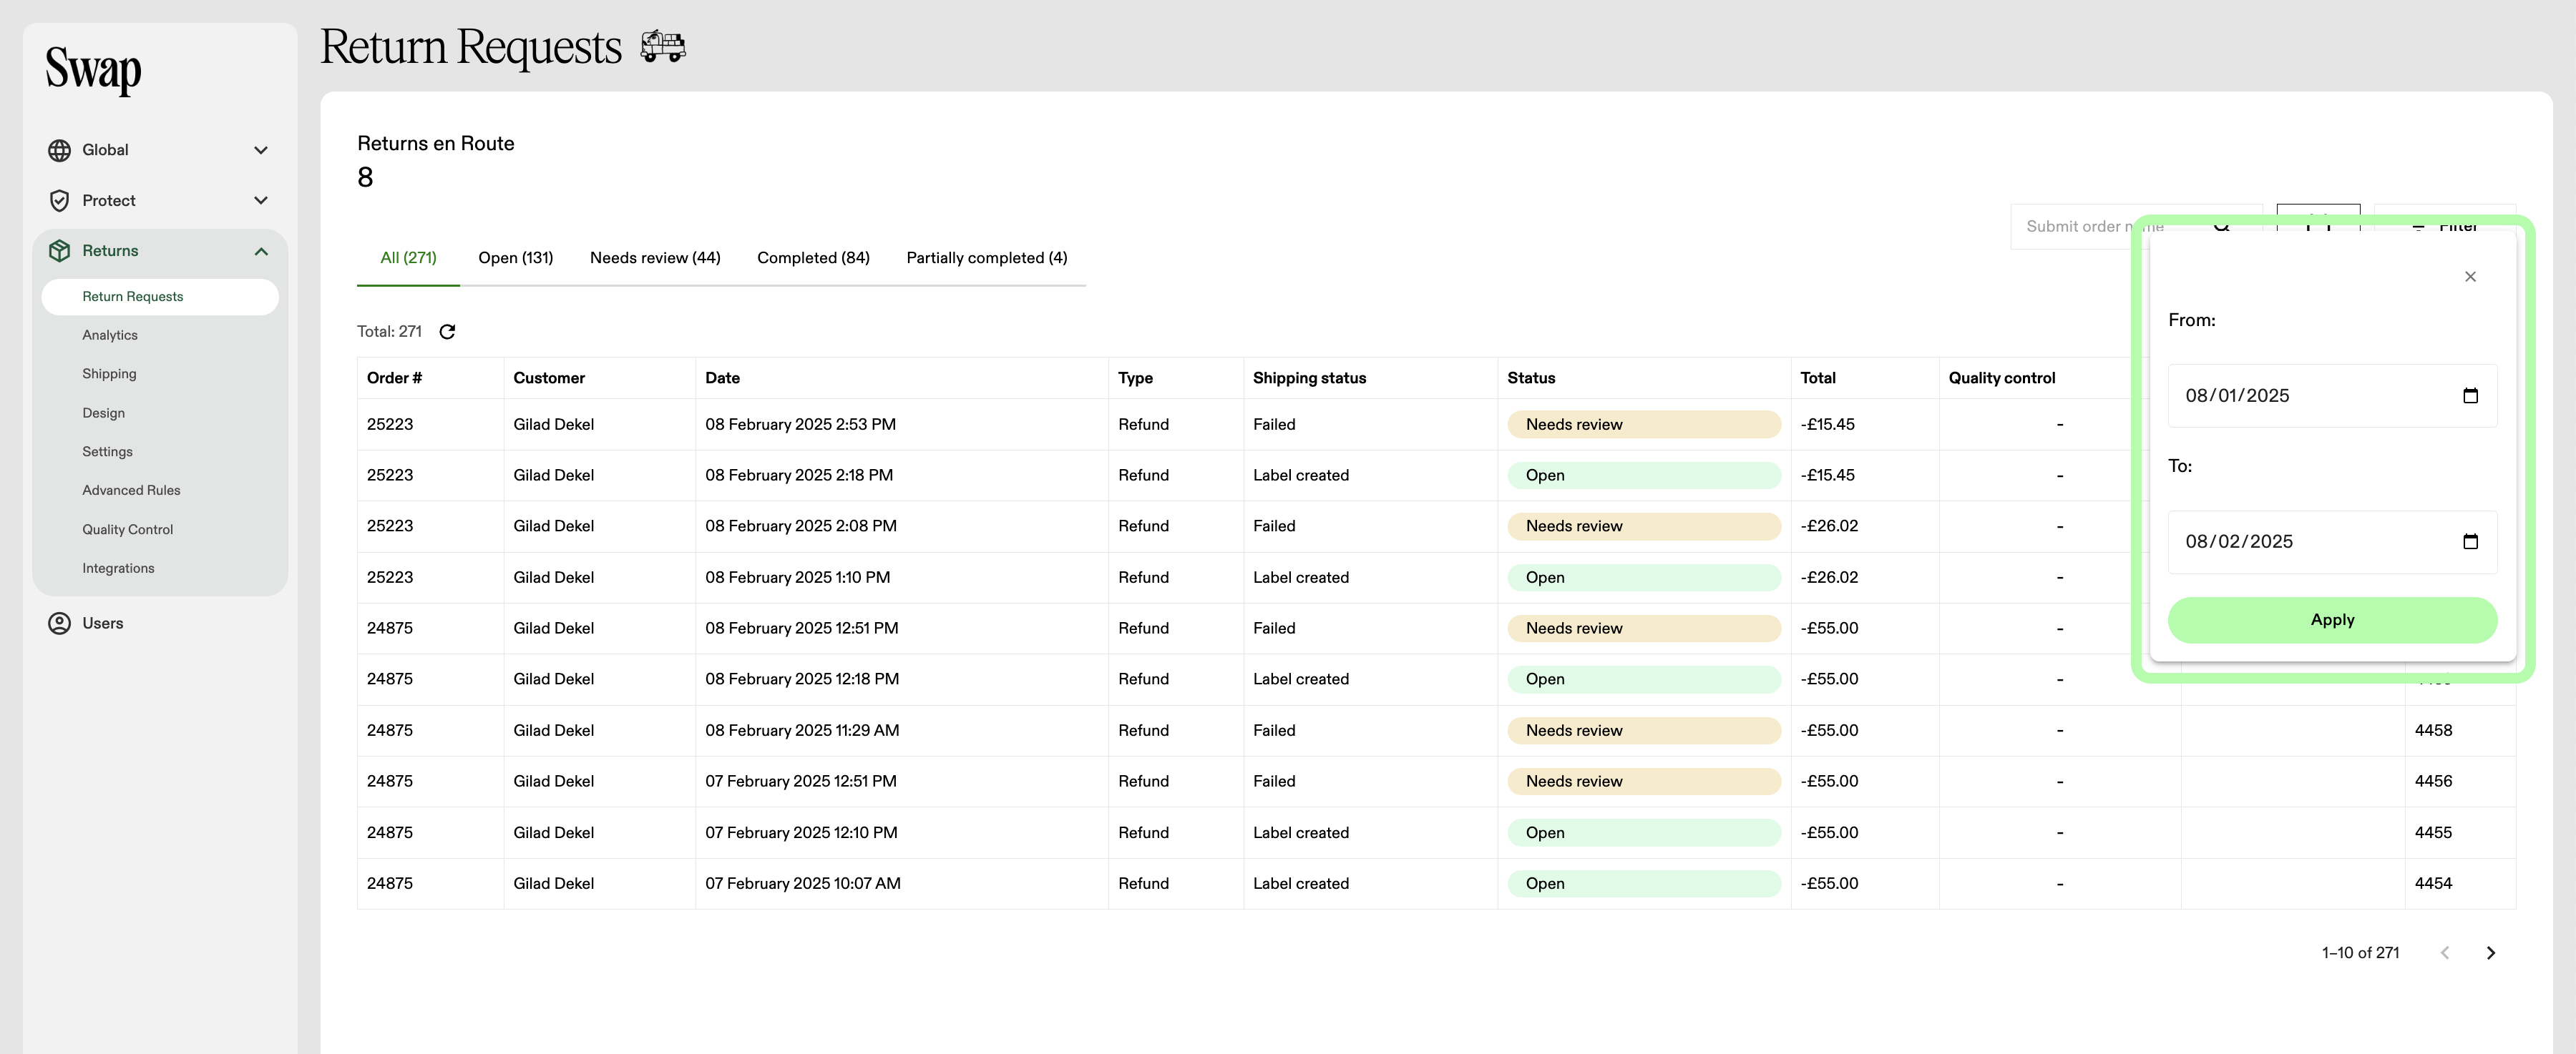The width and height of the screenshot is (2576, 1054).
Task: Click value 4456 in the table
Action: coord(2433,782)
